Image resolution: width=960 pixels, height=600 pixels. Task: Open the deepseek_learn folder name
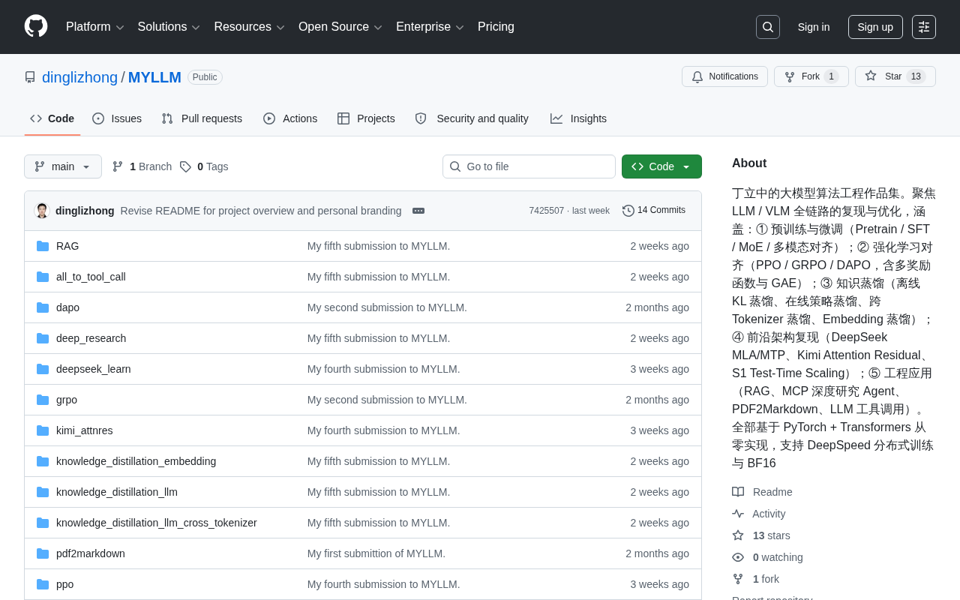(94, 369)
